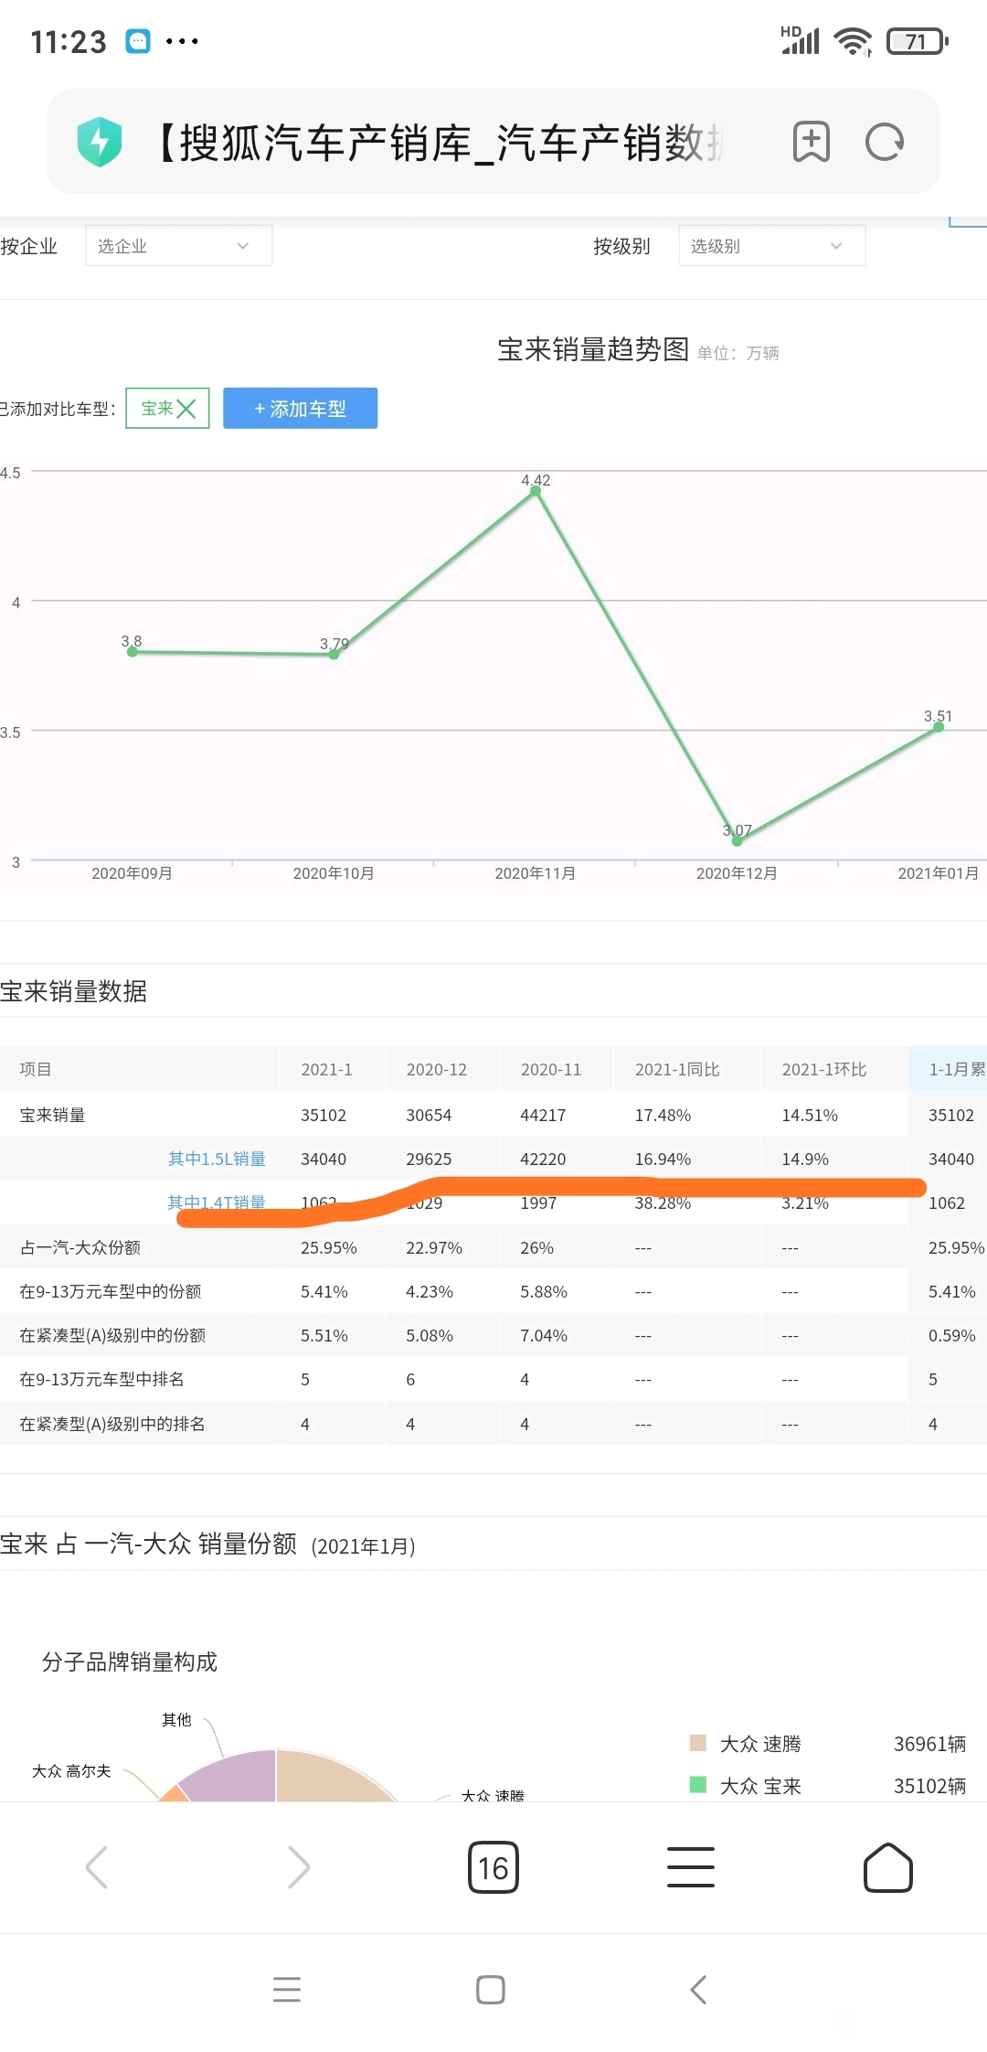This screenshot has height=2052, width=987.
Task: Go back with browser back arrow
Action: click(x=97, y=1867)
